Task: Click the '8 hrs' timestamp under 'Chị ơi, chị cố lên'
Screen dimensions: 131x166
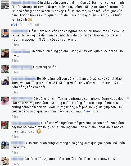Action: (15, 72)
